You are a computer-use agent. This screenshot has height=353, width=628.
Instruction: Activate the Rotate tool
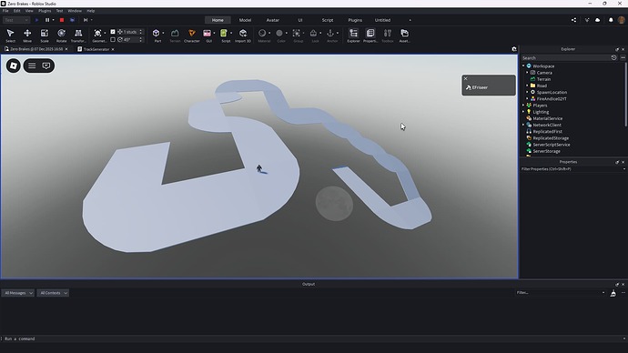[61, 35]
